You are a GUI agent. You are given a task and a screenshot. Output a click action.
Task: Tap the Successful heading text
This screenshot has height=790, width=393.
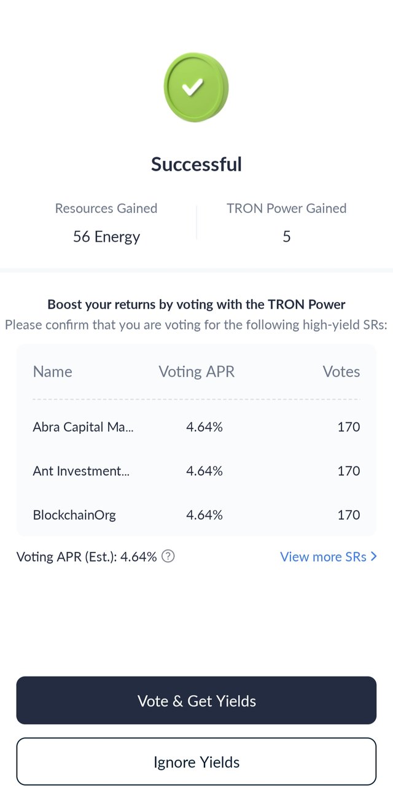coord(196,165)
